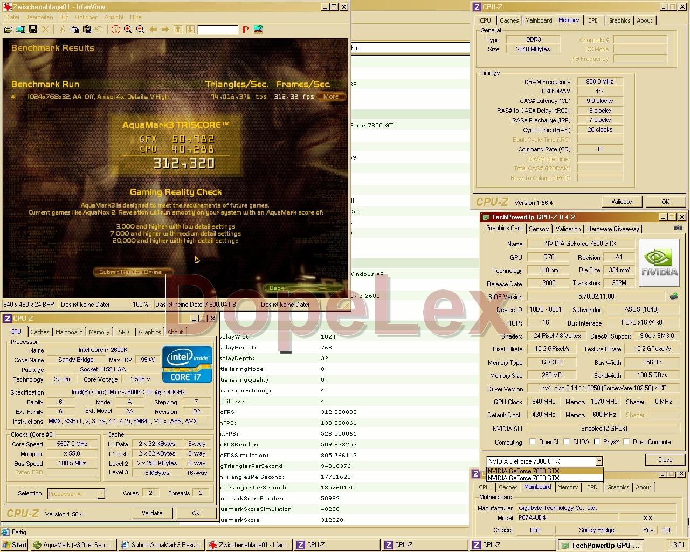Zoom out using the minus magnifier icon

(140, 30)
